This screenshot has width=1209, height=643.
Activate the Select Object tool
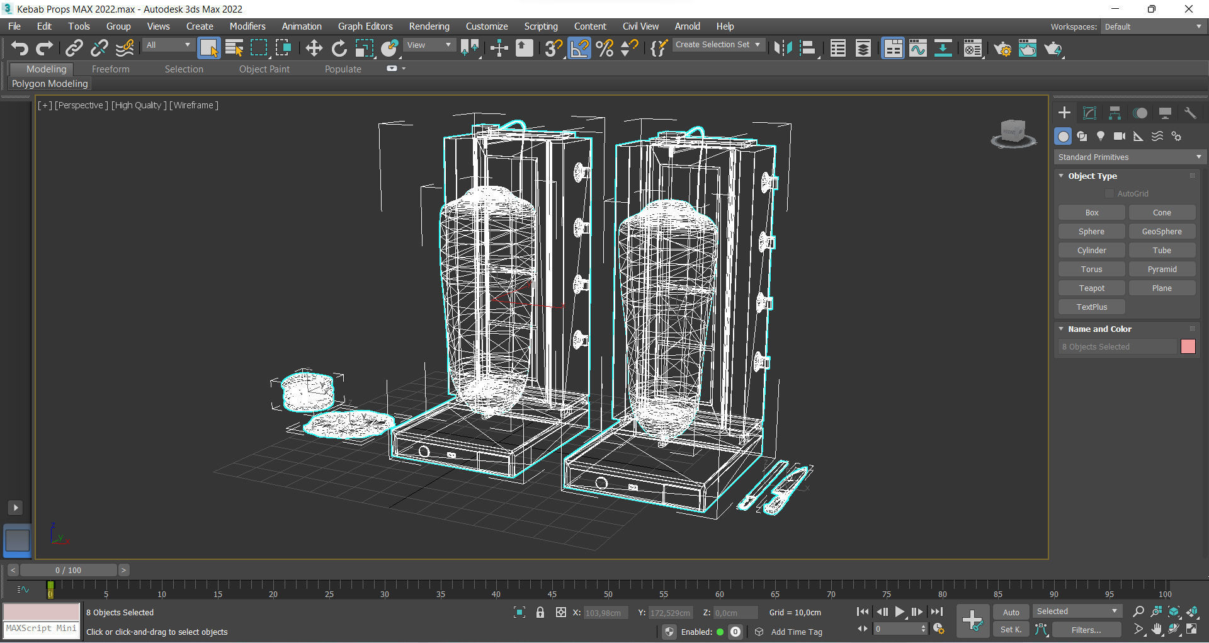[x=208, y=48]
